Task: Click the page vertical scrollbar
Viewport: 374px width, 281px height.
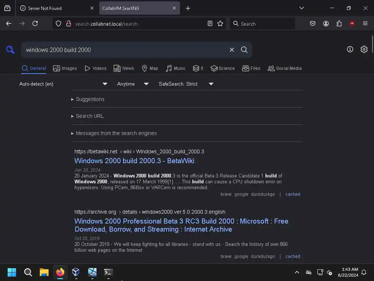Action: 372,44
